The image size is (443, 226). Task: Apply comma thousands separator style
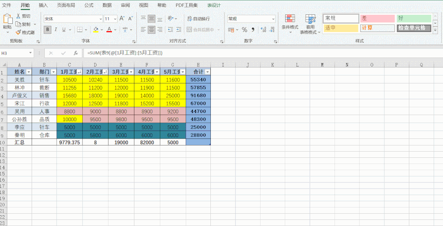pyautogui.click(x=253, y=30)
